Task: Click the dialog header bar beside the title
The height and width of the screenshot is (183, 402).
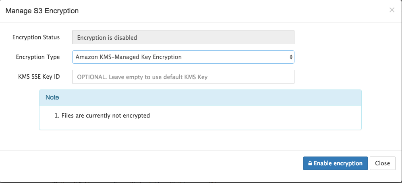Action: point(231,11)
